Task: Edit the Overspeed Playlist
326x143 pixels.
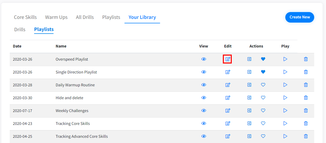Action: click(228, 59)
